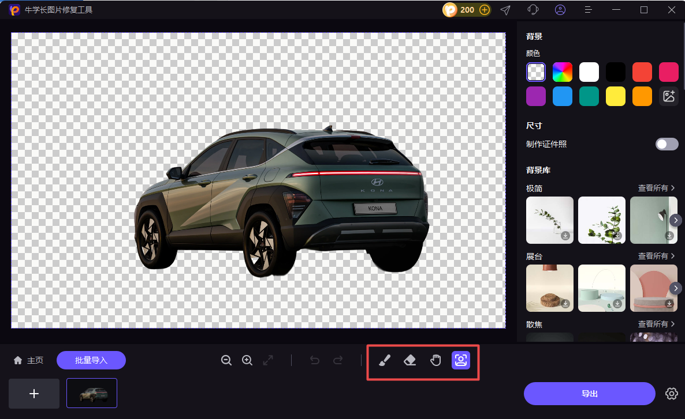Fit image to screen icon

coord(268,360)
